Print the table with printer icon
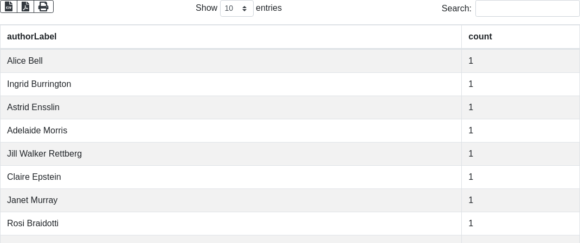 43,6
